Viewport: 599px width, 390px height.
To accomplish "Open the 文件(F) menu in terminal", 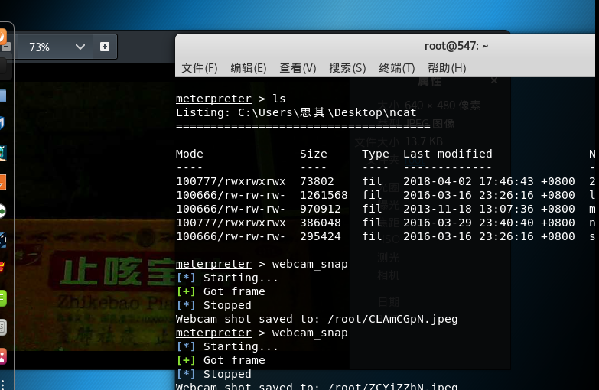I will click(200, 68).
